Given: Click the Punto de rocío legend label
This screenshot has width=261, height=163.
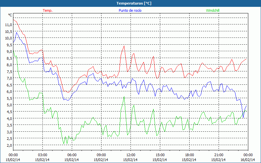Looking at the screenshot, I should coord(130,10).
